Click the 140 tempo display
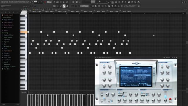Image resolution: width=188 pixels, height=106 pixels. (49, 2)
